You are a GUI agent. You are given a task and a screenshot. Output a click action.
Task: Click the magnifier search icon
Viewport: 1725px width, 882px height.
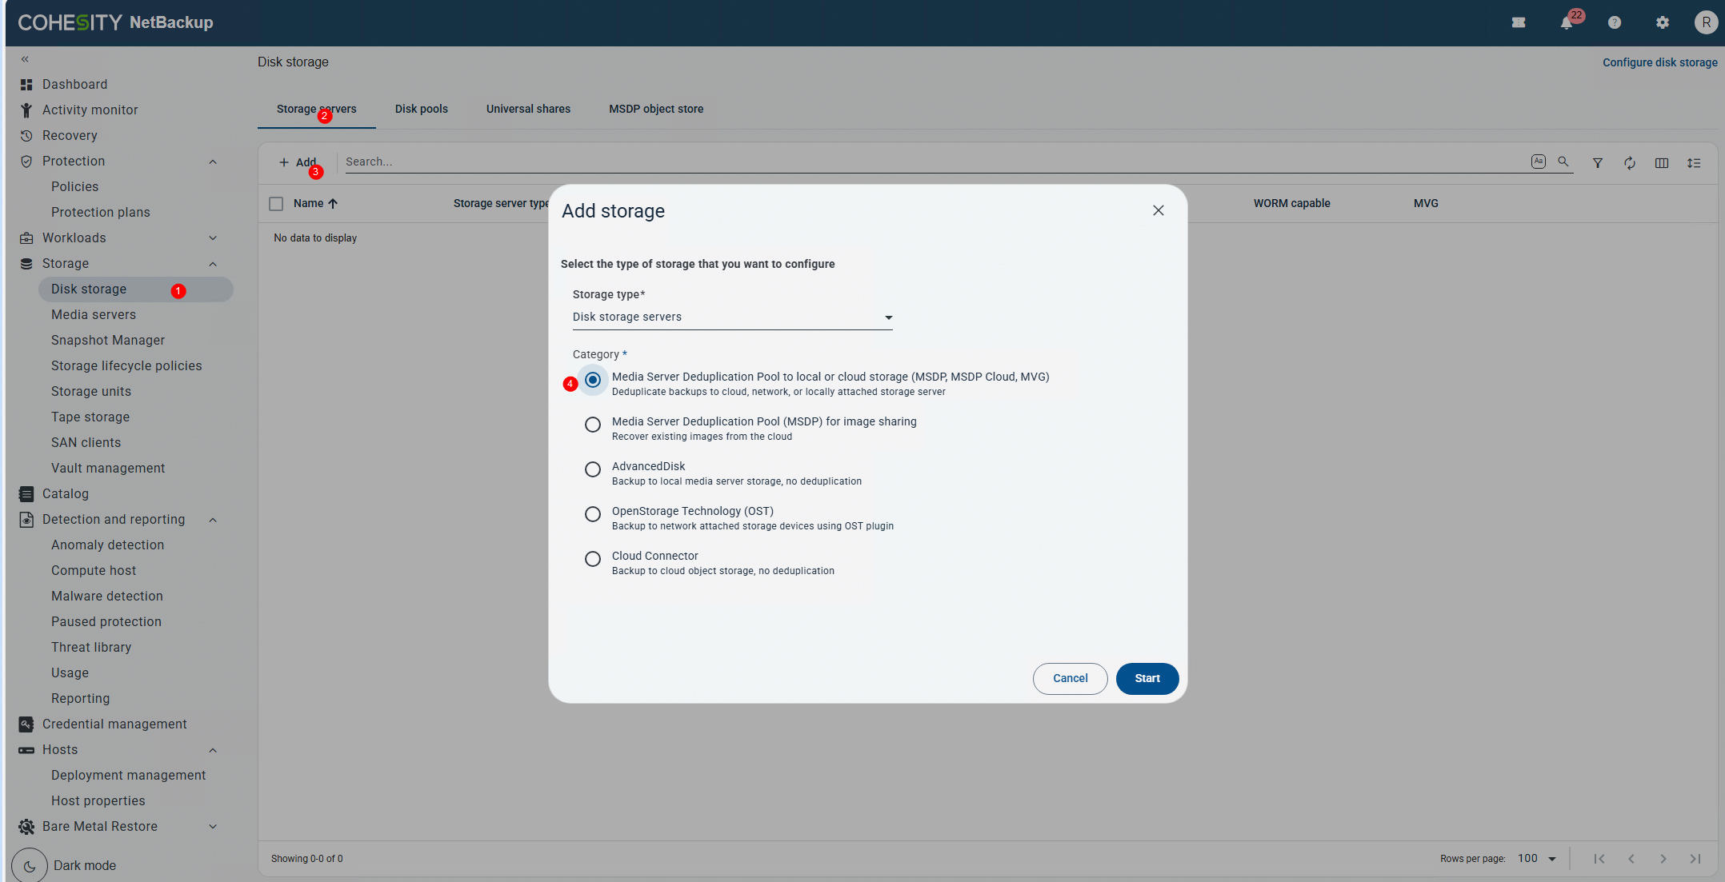[x=1563, y=162]
